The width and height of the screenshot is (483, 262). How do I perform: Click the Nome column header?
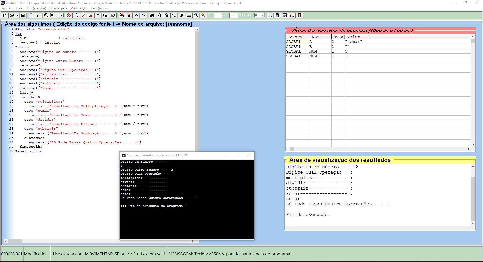[320, 37]
